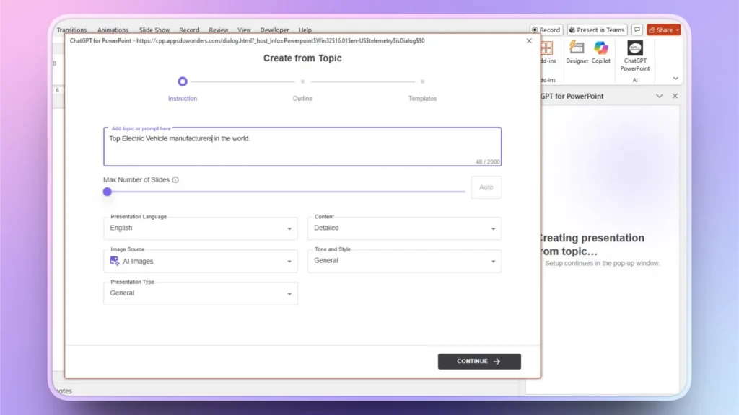Switch to the Animations ribbon tab
This screenshot has height=415, width=739.
click(113, 30)
